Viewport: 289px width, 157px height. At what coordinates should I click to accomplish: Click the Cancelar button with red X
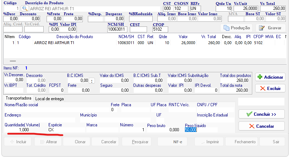[x=261, y=126]
